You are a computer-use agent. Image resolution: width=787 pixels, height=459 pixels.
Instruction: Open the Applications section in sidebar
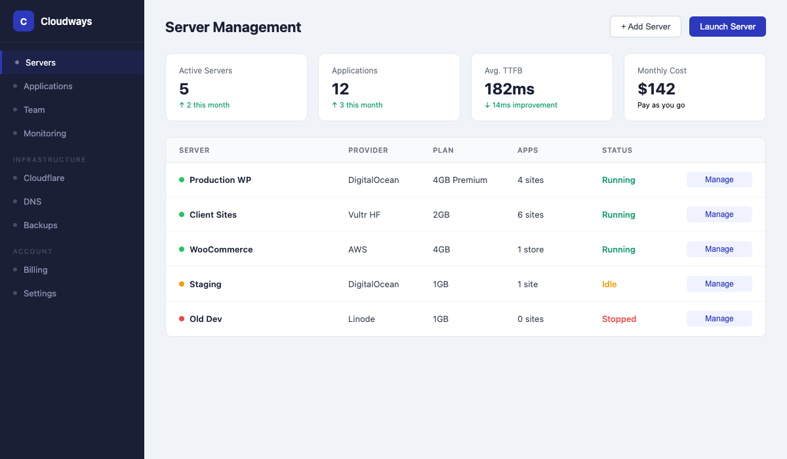click(48, 86)
